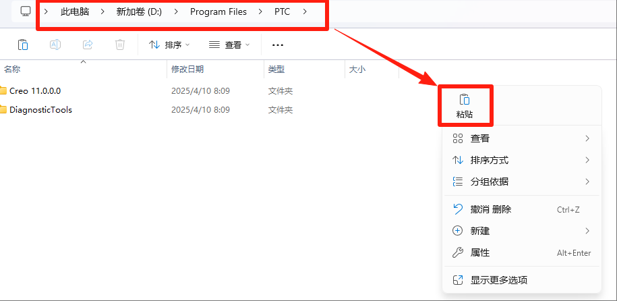The width and height of the screenshot is (617, 301).
Task: Open the three-dot more options menu
Action: (x=278, y=45)
